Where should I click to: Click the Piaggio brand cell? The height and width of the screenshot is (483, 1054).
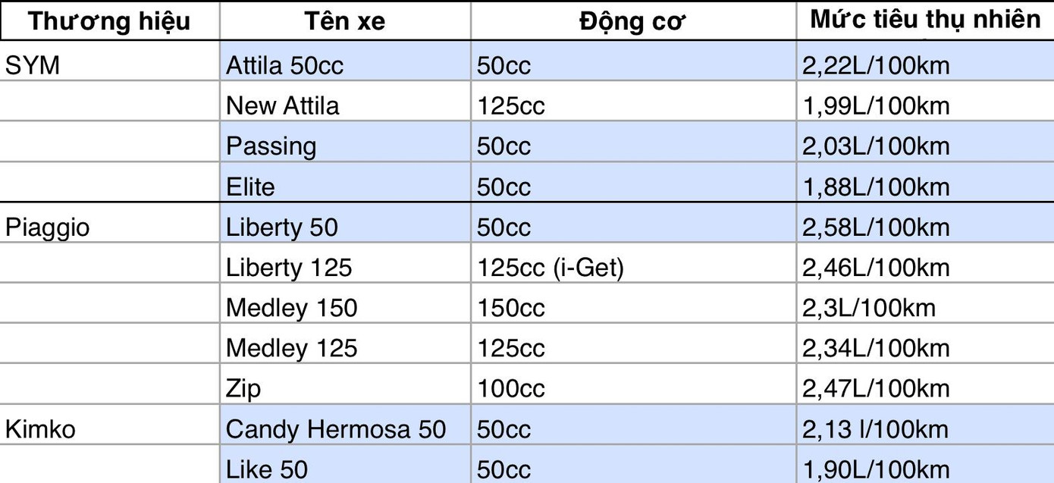click(x=47, y=227)
